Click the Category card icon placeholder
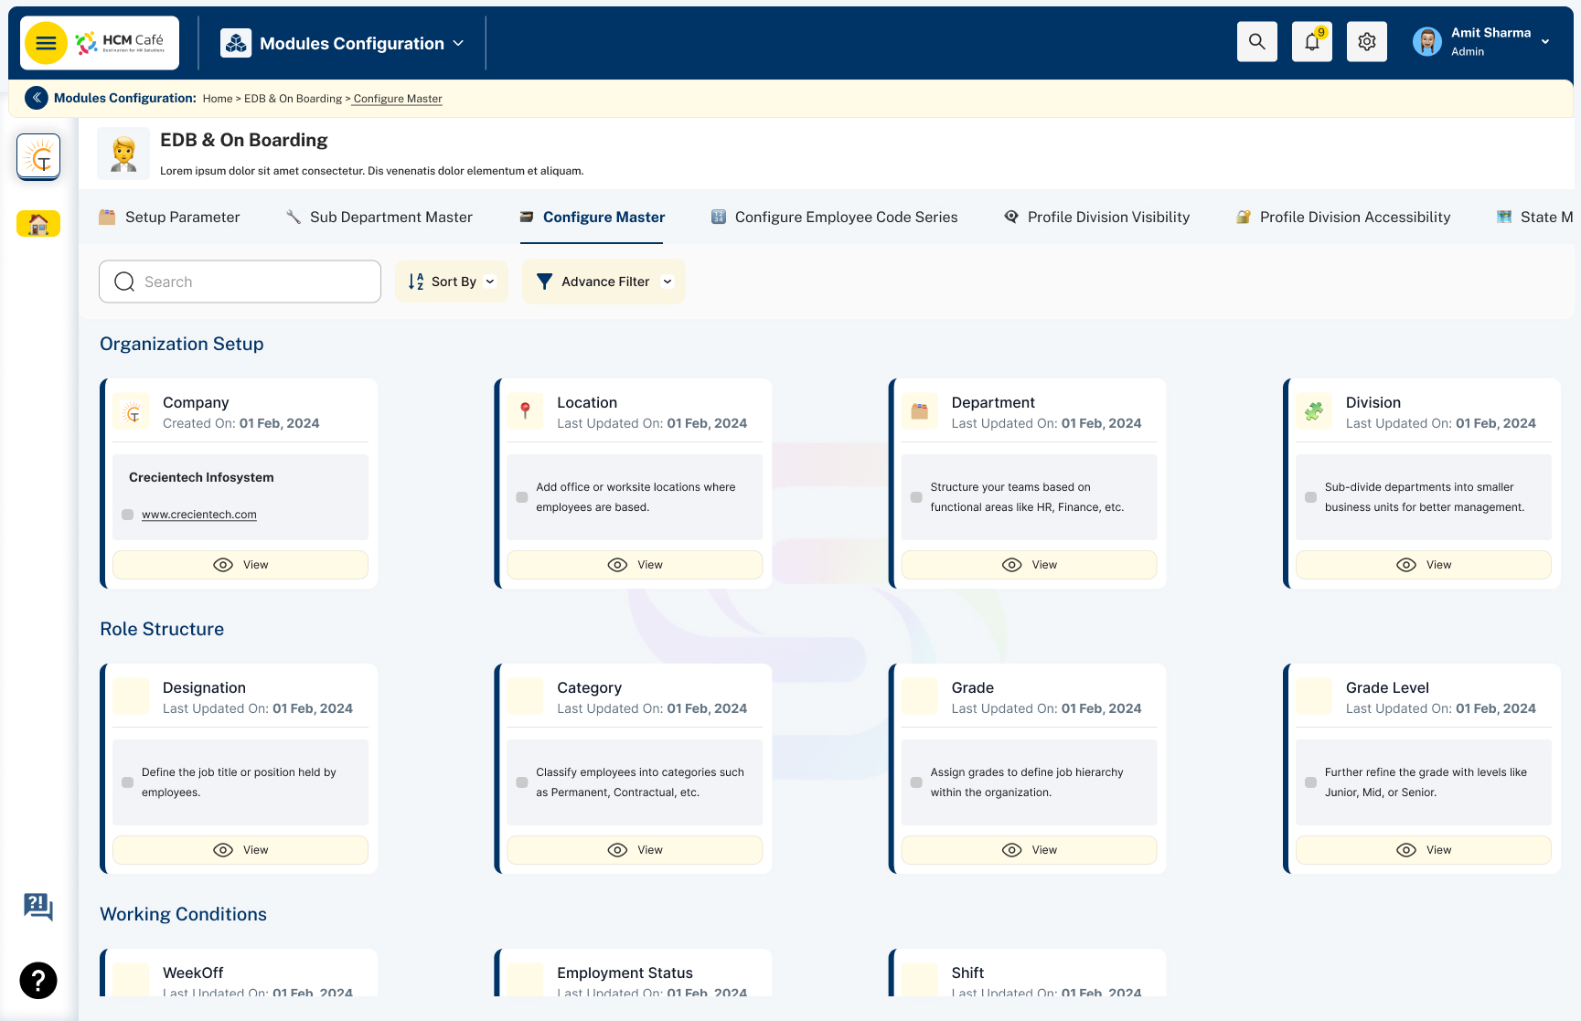This screenshot has width=1581, height=1021. pyautogui.click(x=526, y=697)
